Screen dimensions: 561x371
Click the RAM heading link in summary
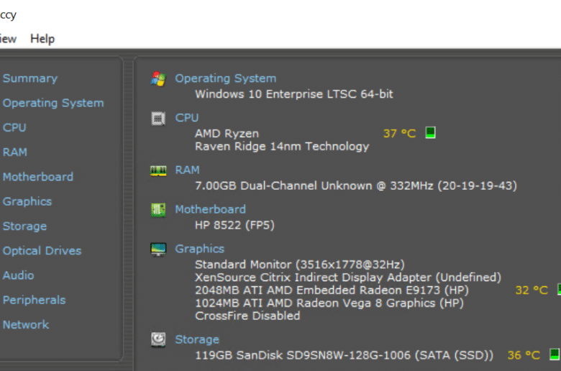[x=187, y=170]
